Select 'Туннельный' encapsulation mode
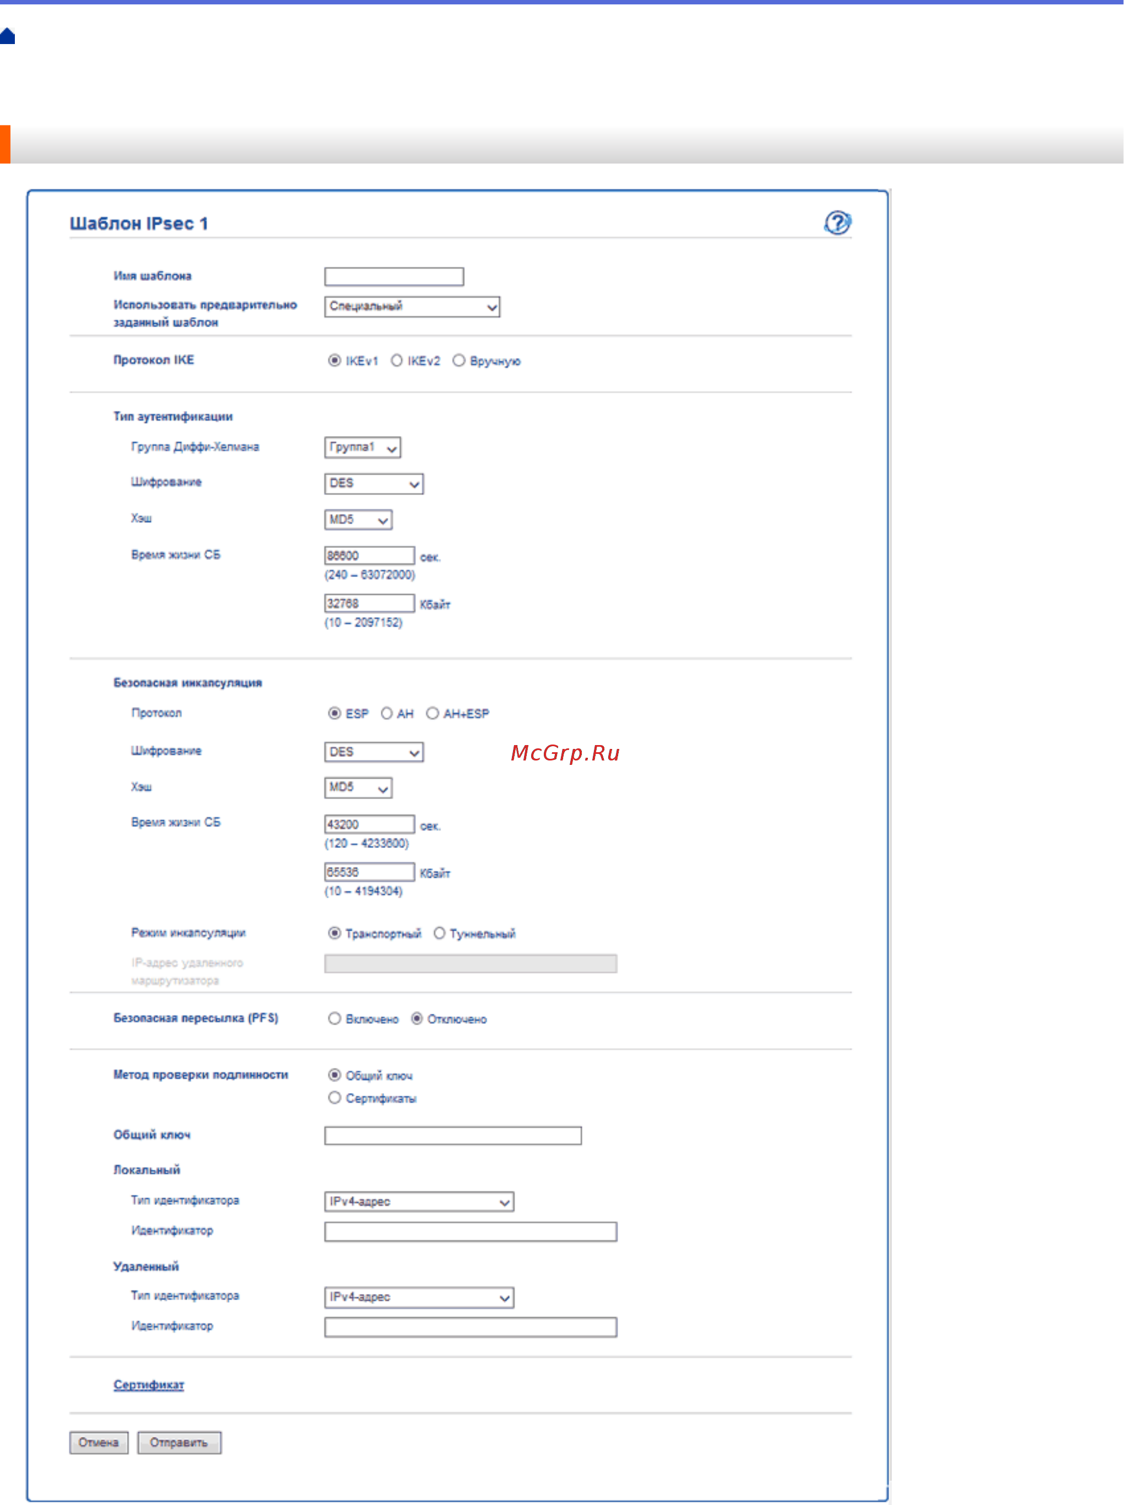The image size is (1124, 1505). 439,933
